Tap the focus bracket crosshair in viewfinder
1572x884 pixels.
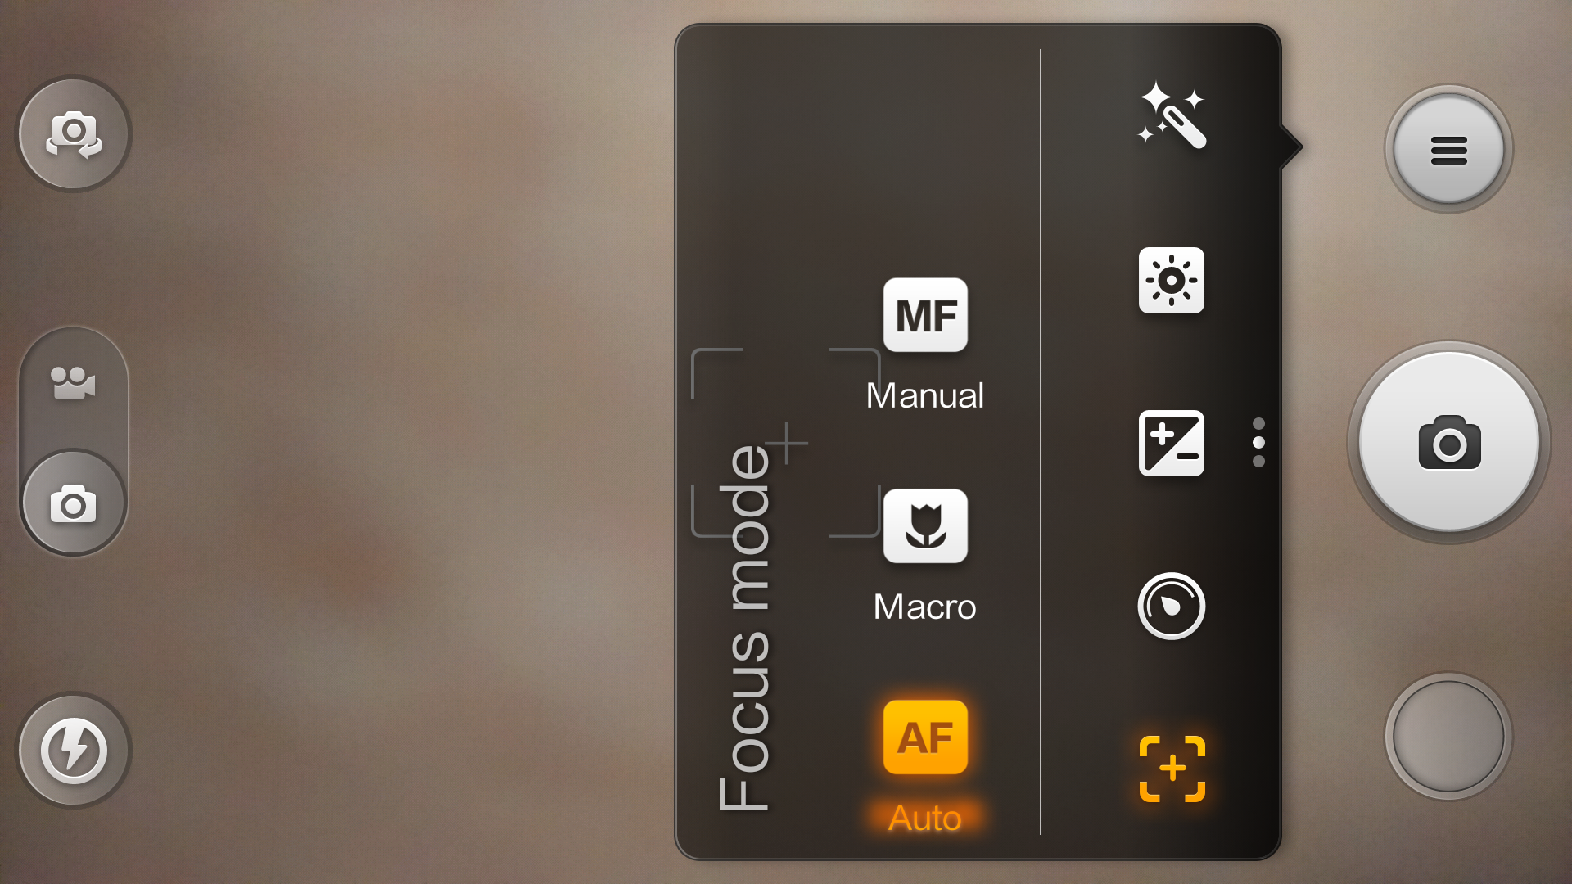pyautogui.click(x=786, y=443)
